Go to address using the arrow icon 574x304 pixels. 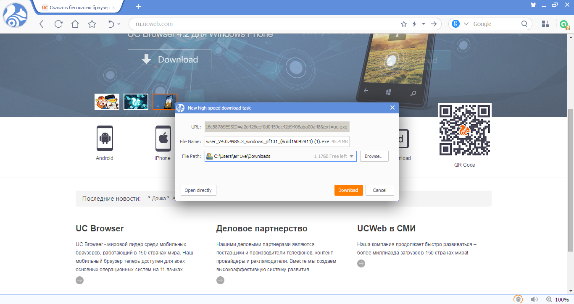(x=433, y=24)
